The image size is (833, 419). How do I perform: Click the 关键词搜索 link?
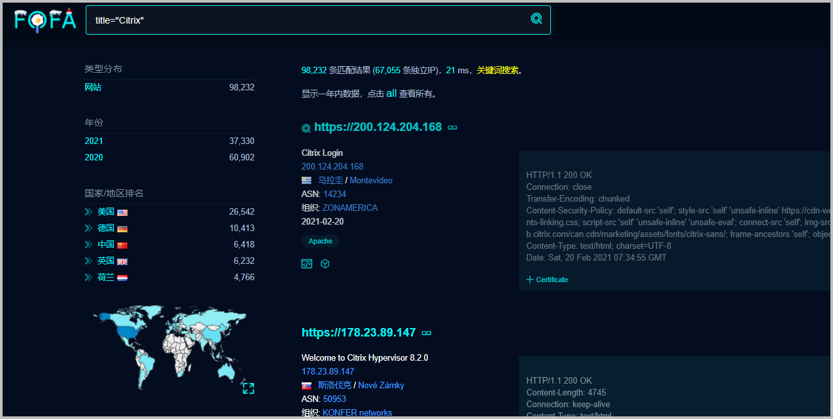click(x=497, y=70)
